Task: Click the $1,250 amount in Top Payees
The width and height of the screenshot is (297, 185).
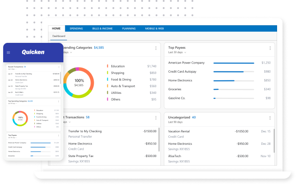Action: (x=266, y=63)
